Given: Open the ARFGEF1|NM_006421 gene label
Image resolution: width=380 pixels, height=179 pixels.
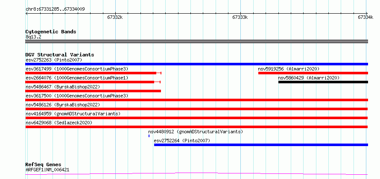Looking at the screenshot, I should (47, 170).
